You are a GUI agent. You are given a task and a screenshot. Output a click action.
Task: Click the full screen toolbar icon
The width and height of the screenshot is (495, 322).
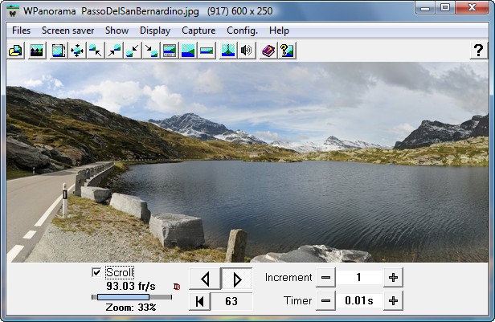point(59,51)
